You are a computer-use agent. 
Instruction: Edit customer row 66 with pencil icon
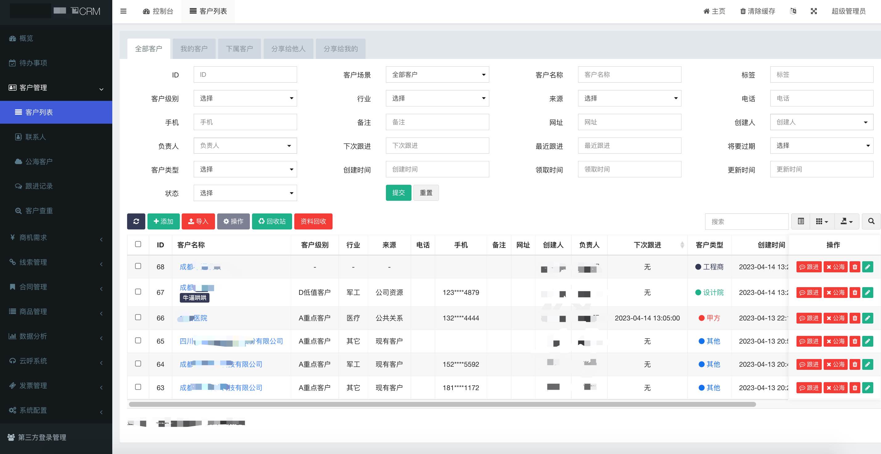click(x=868, y=318)
